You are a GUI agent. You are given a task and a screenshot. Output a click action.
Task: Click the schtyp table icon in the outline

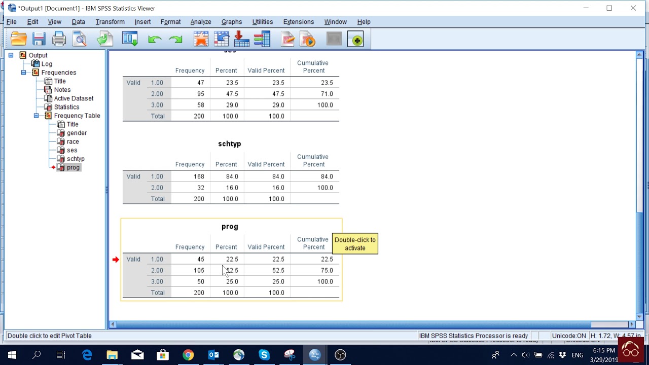[61, 159]
